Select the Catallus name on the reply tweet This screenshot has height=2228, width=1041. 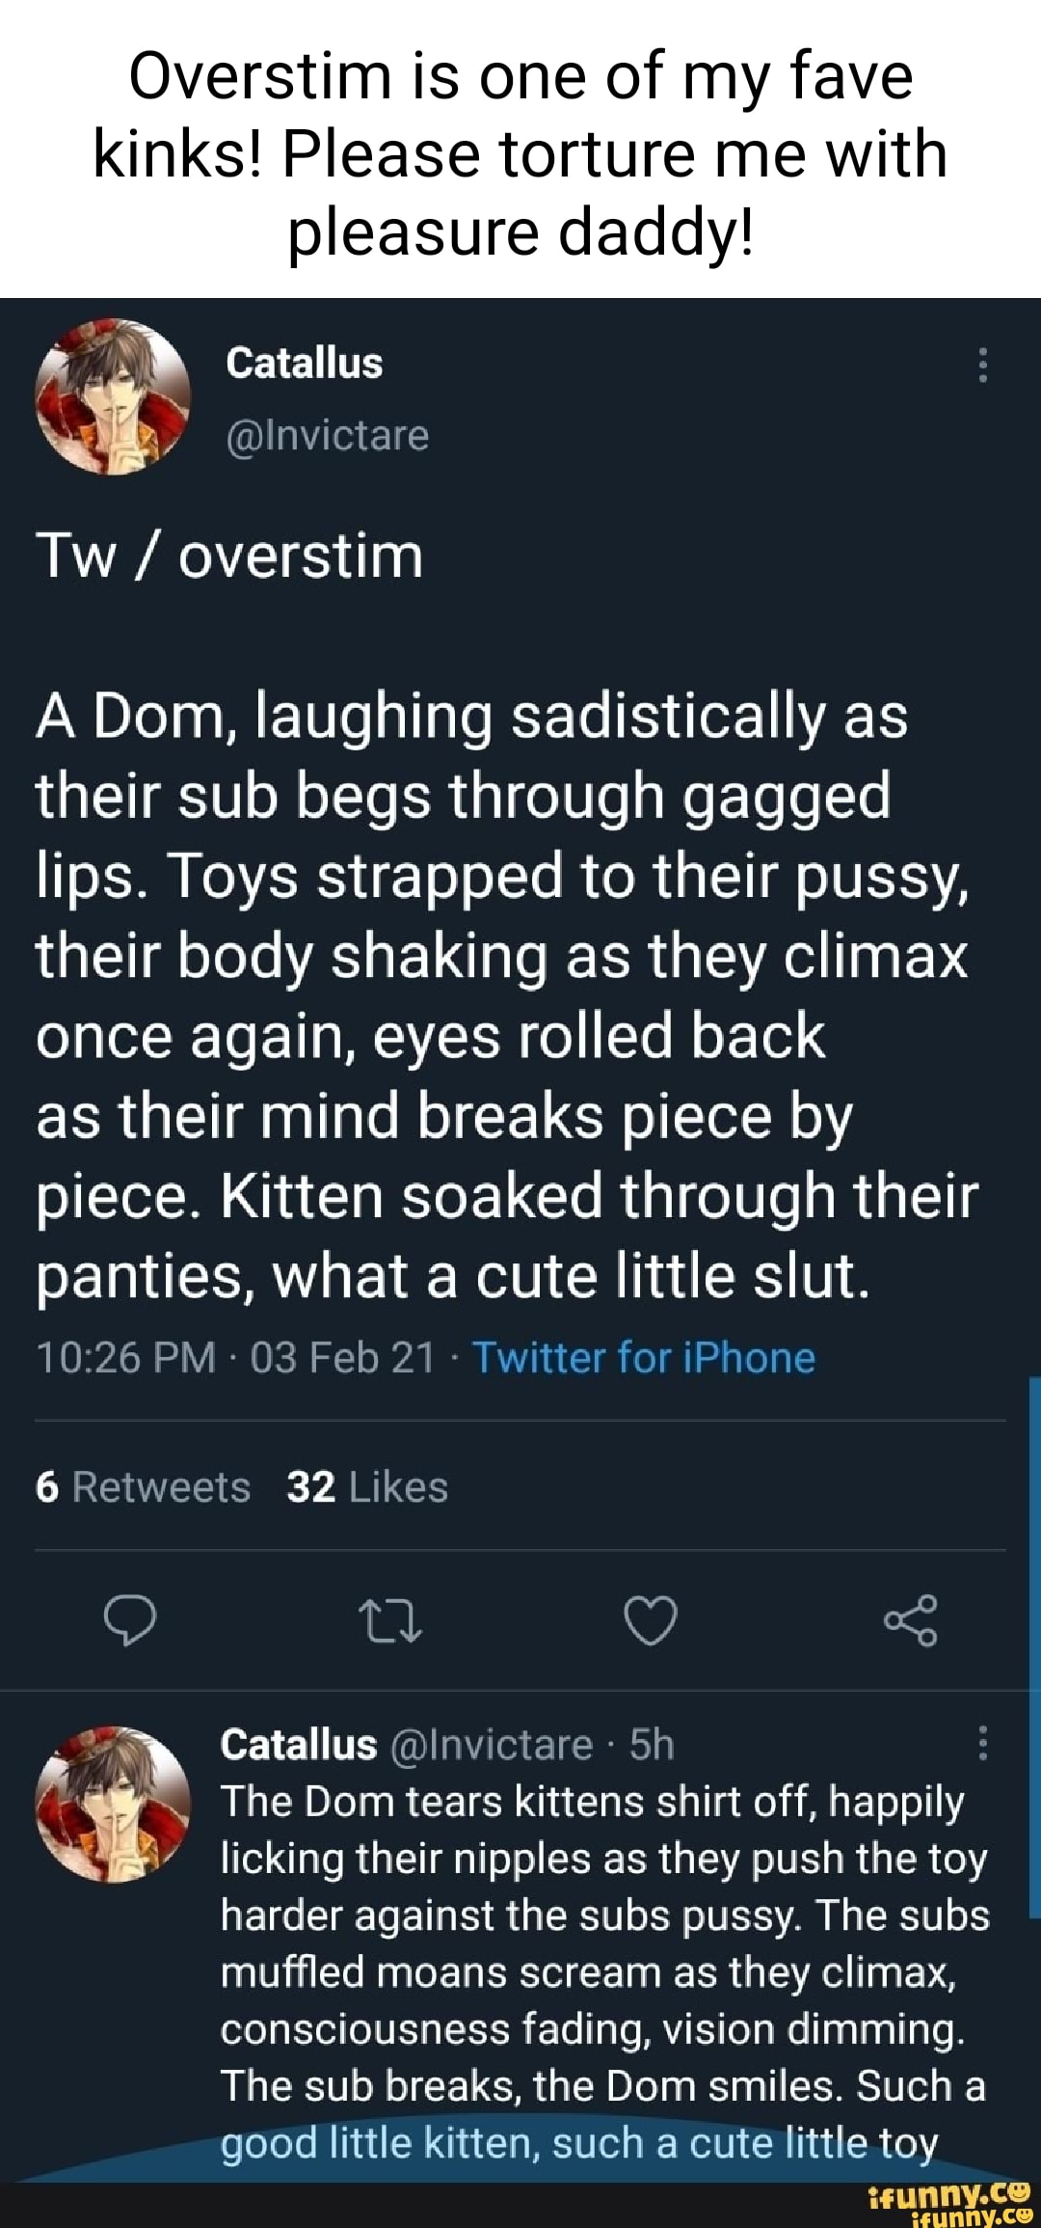click(298, 1745)
